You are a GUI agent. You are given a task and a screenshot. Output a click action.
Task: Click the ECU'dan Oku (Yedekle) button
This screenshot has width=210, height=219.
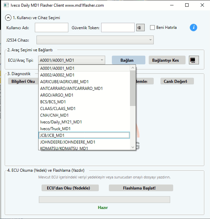click(x=70, y=188)
